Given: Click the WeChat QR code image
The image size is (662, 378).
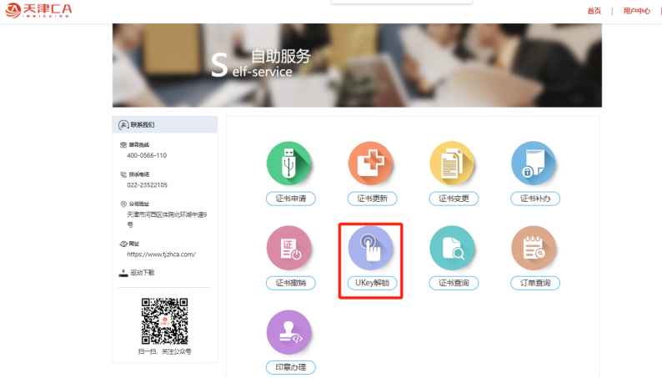Looking at the screenshot, I should pos(164,321).
